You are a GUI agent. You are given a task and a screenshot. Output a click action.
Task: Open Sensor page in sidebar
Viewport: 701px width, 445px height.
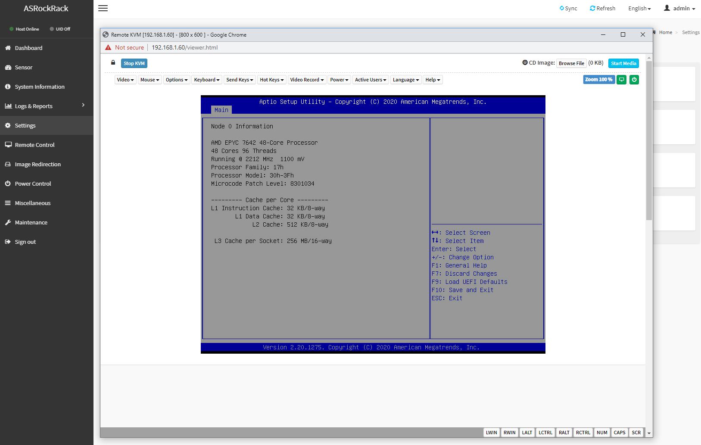[x=23, y=67]
